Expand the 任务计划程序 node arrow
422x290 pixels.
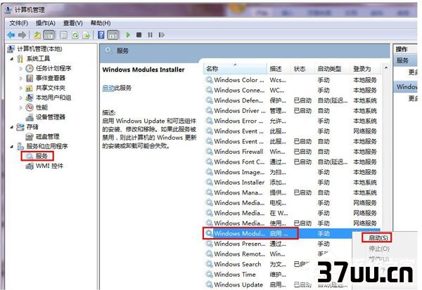[x=20, y=69]
